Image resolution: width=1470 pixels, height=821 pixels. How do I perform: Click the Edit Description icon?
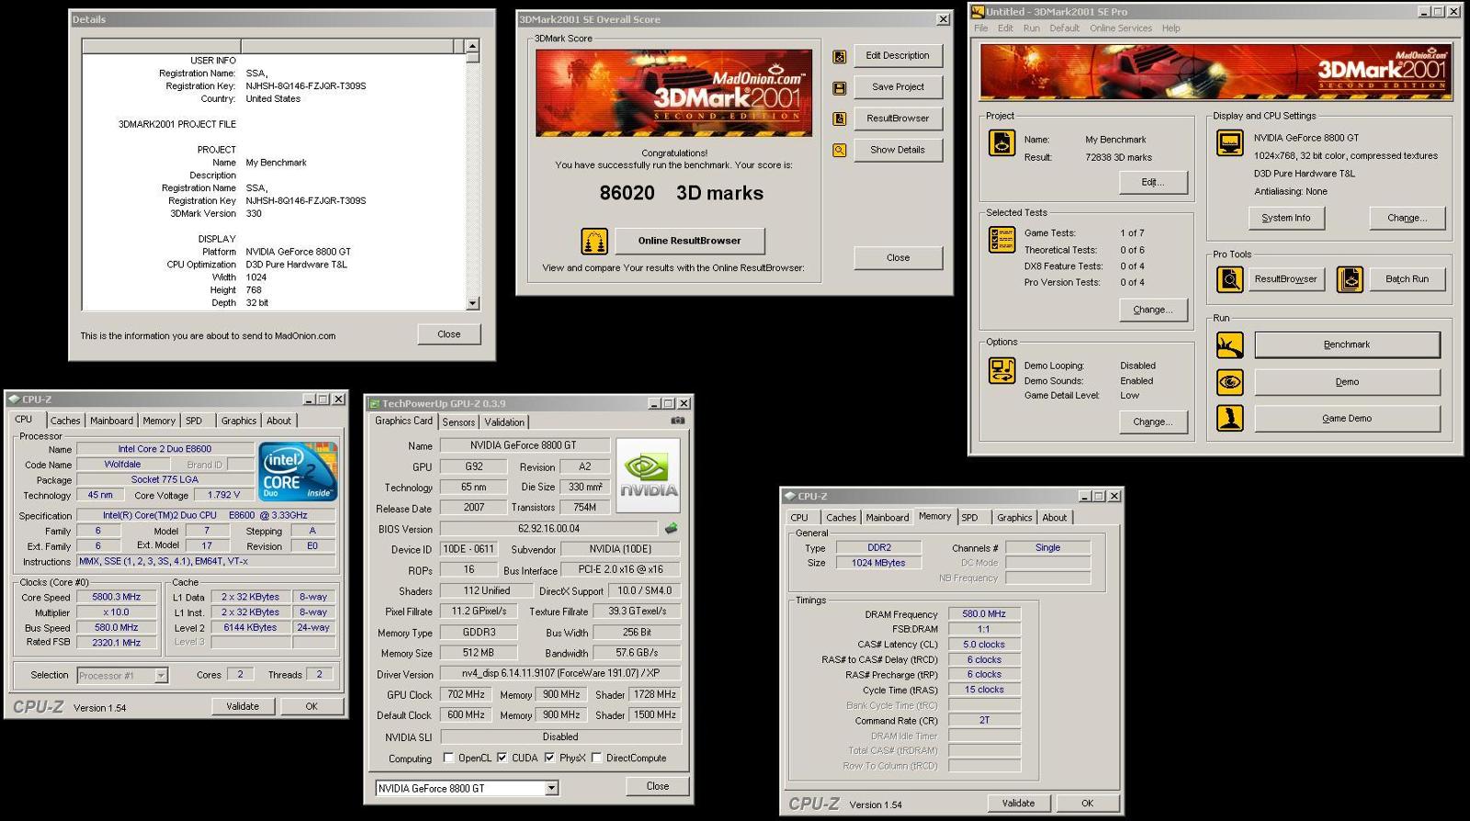(839, 57)
